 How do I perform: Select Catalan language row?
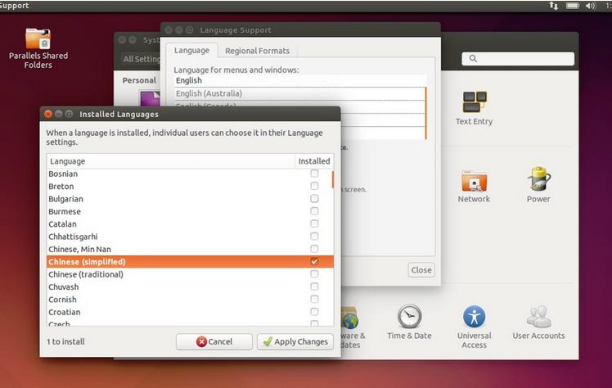pyautogui.click(x=190, y=223)
